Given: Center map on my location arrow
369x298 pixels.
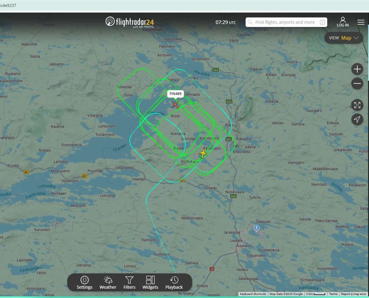Looking at the screenshot, I should tap(357, 119).
